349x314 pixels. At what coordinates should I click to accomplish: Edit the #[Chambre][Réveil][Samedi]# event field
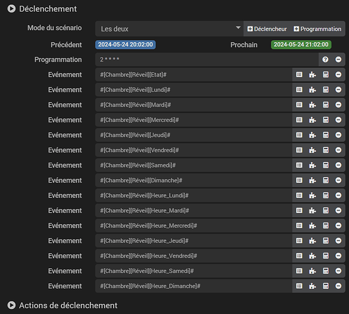click(193, 165)
